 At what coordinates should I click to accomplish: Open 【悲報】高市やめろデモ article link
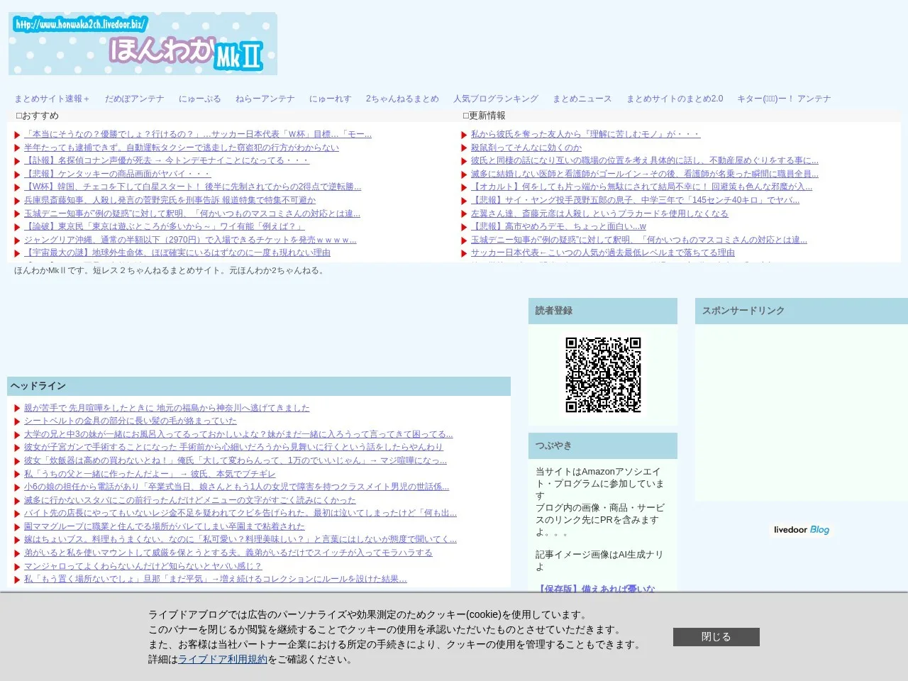[558, 226]
